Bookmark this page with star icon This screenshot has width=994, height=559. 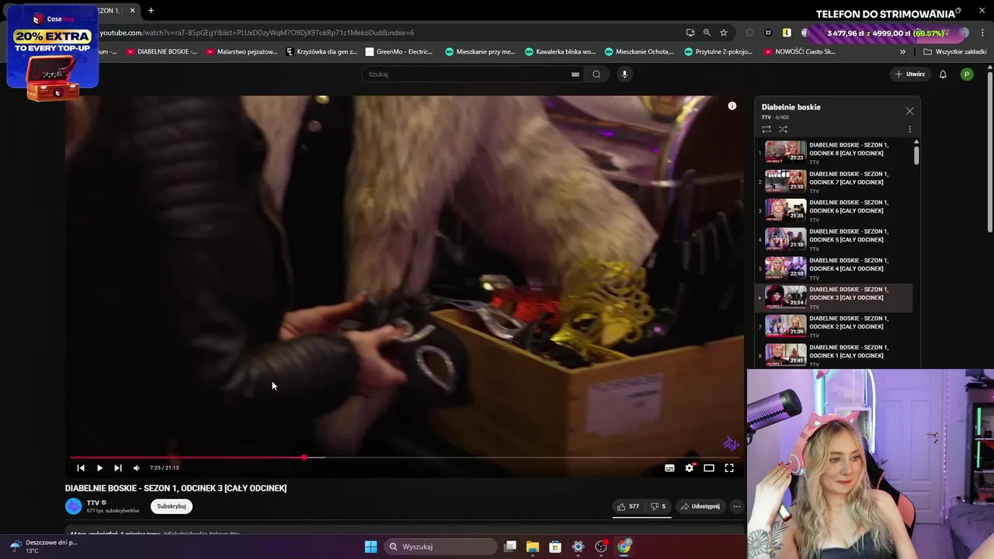724,33
